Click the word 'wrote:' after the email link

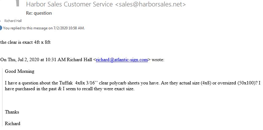158,60
